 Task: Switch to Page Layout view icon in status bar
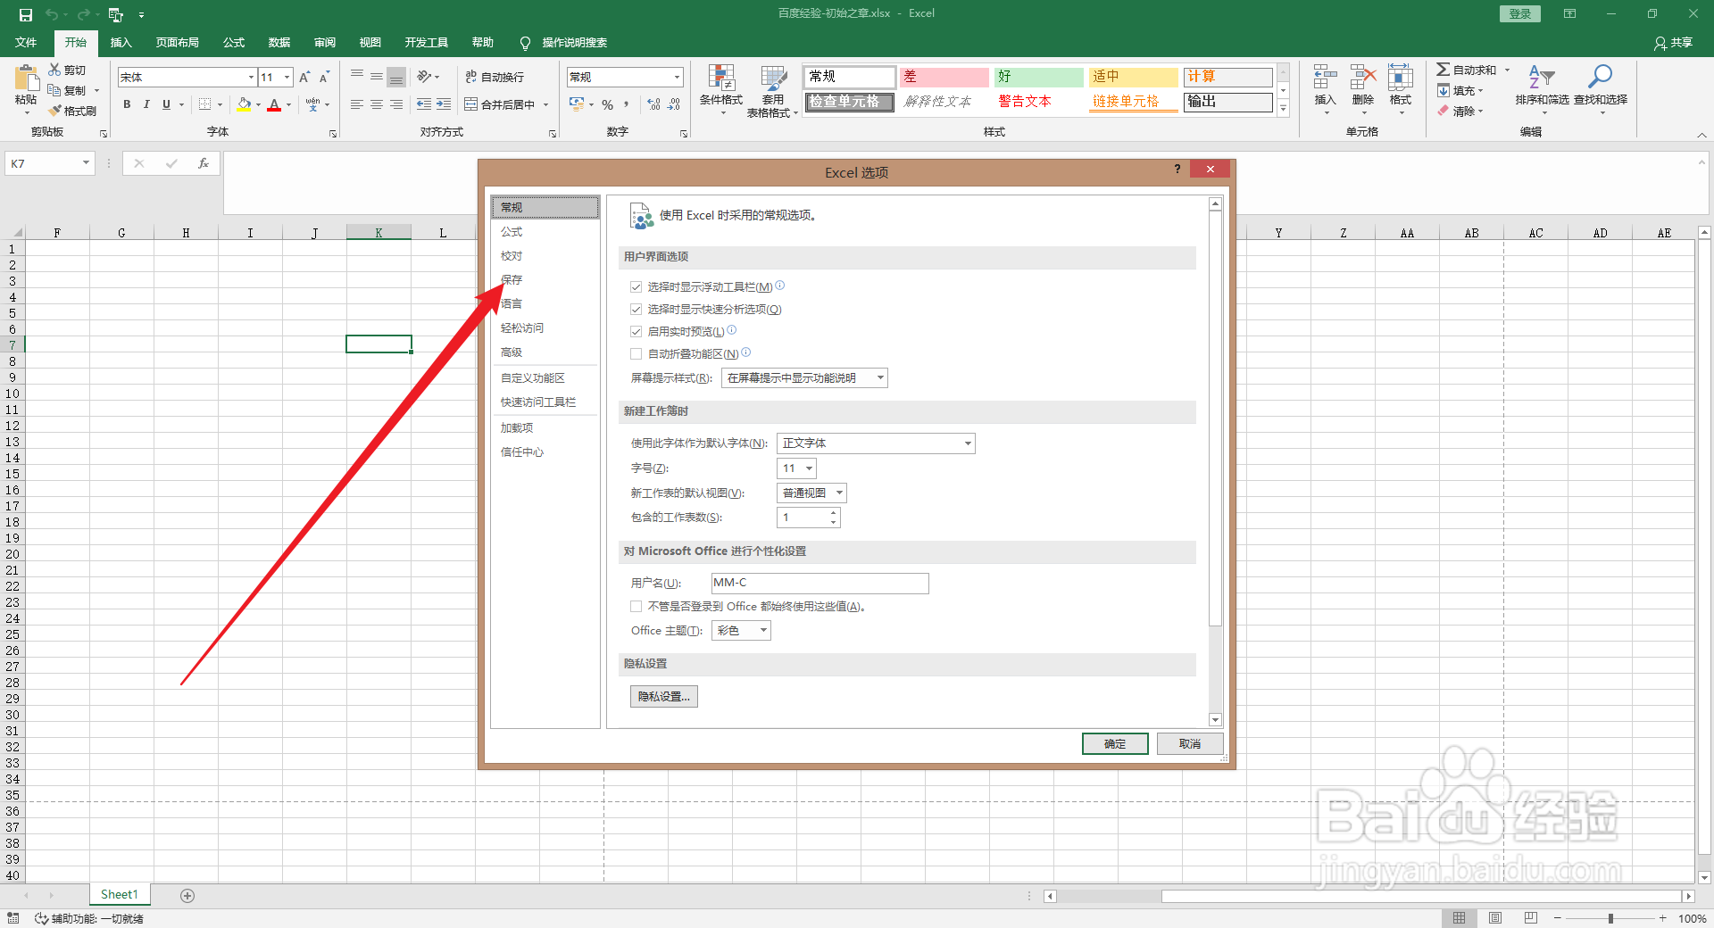point(1495,918)
